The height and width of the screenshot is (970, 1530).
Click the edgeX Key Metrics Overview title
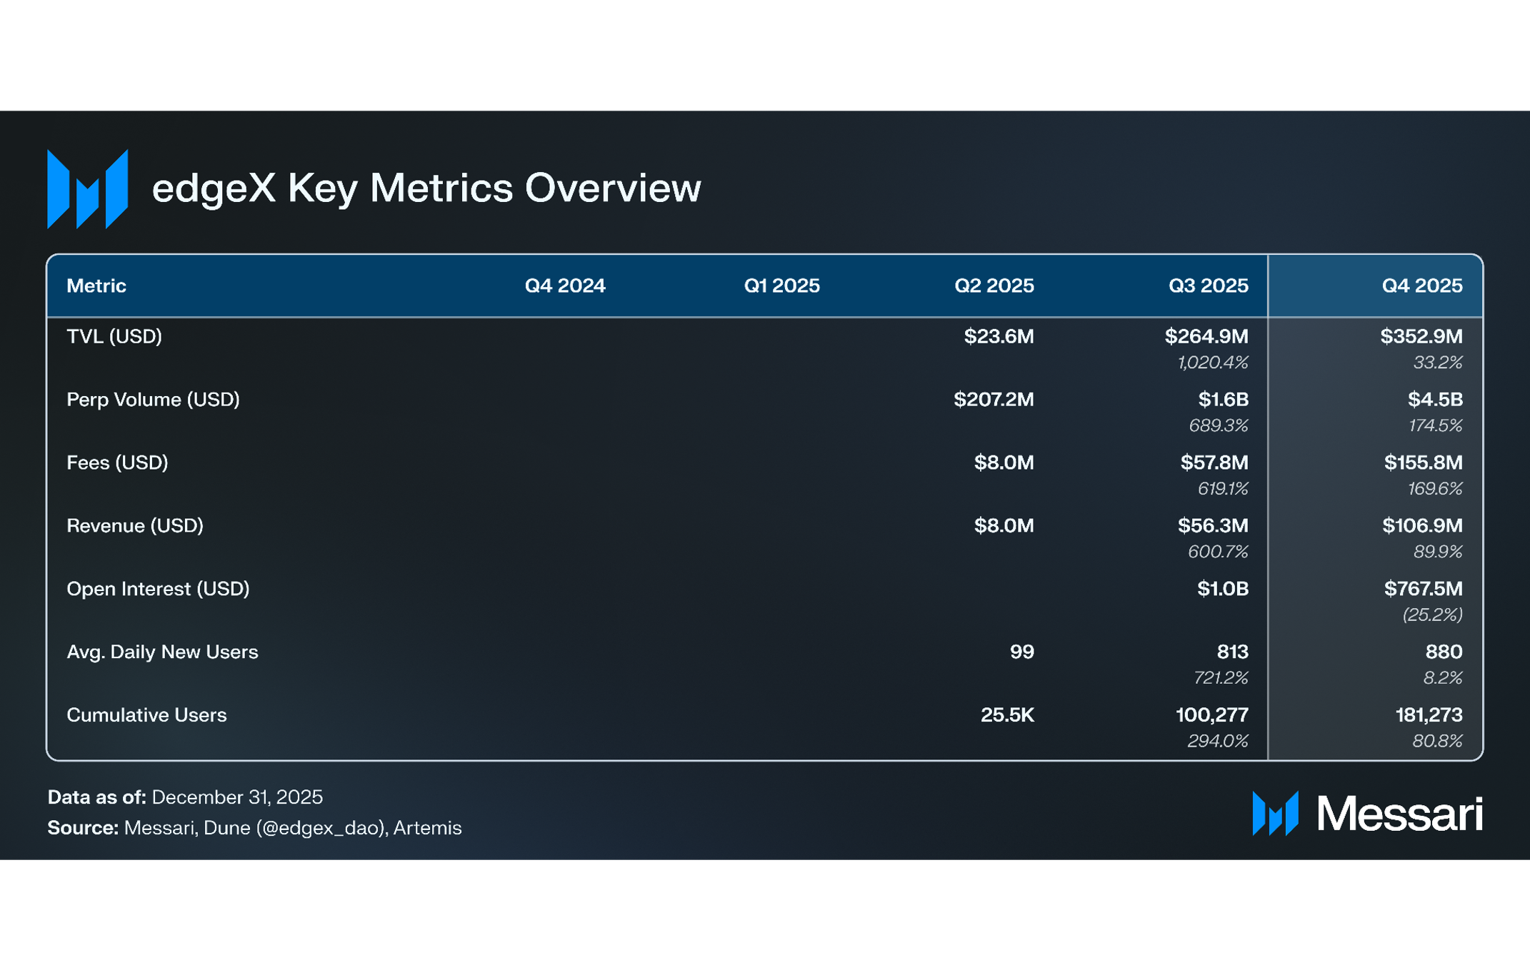coord(426,188)
